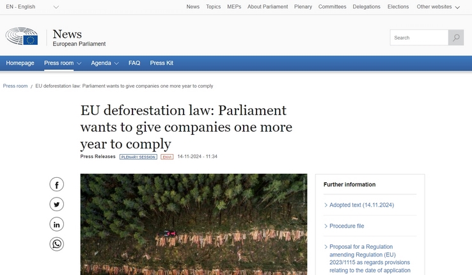Focus the Search input field
Image resolution: width=472 pixels, height=275 pixels.
[x=419, y=38]
